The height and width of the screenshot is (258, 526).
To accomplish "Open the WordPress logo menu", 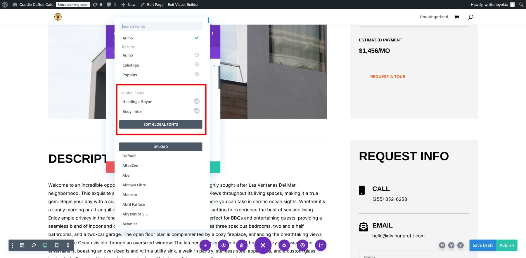I will point(5,4).
